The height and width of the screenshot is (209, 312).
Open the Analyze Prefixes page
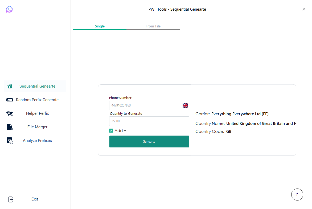[37, 141]
